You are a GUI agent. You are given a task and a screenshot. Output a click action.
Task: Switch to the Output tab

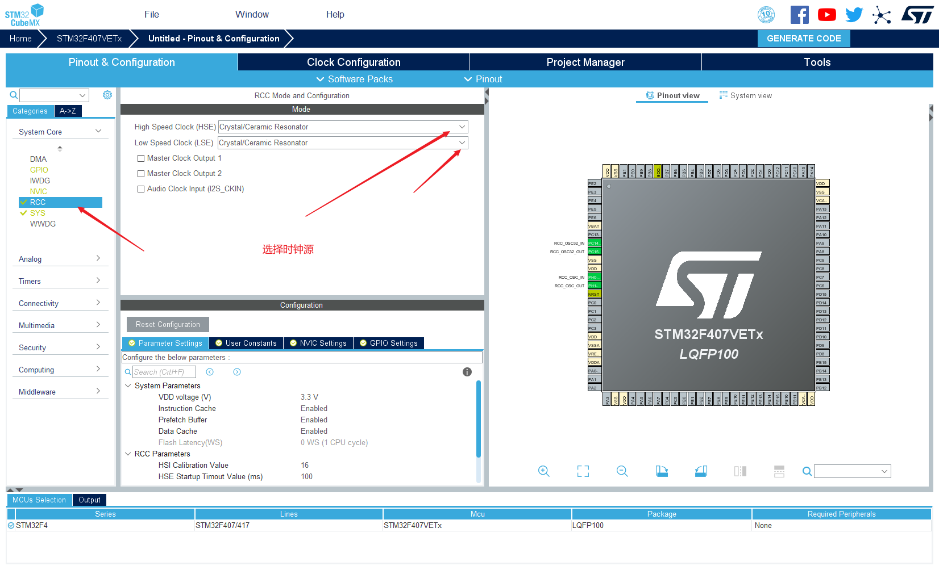click(89, 500)
